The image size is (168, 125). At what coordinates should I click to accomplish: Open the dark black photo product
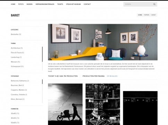pos(140,108)
